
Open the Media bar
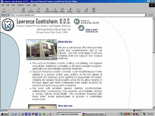click(x=62, y=10)
